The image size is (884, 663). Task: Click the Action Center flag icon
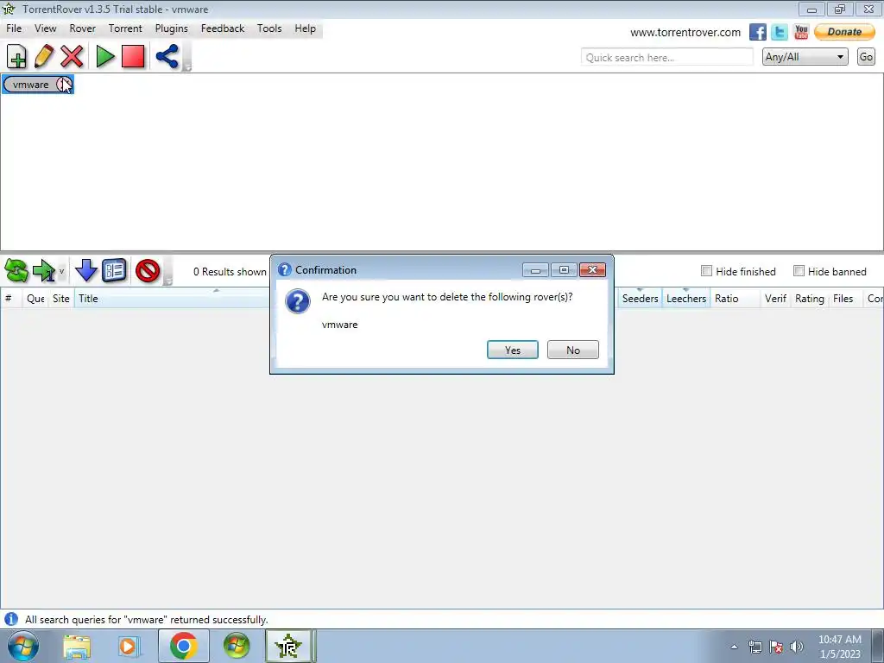[776, 647]
